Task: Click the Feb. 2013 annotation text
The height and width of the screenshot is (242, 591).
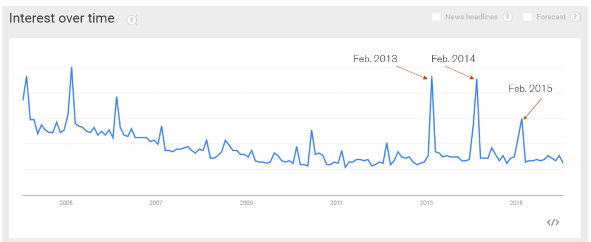Action: pos(375,59)
